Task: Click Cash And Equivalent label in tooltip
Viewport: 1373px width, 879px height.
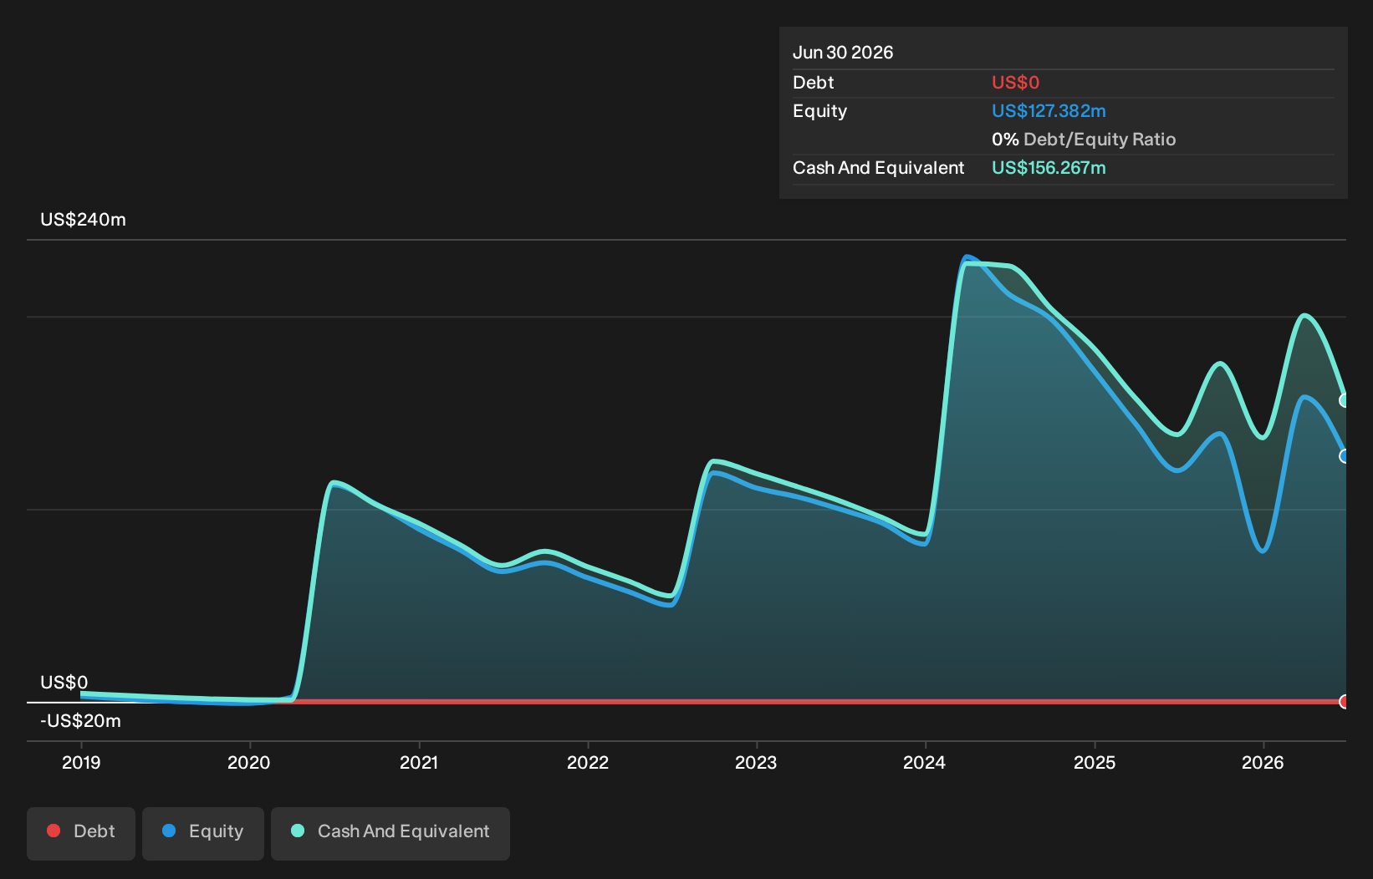Action: (878, 168)
